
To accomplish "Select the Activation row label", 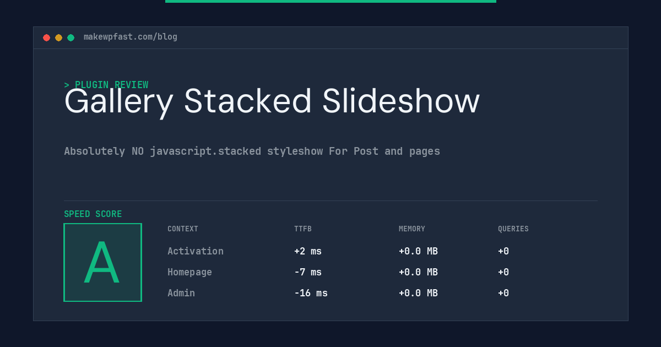I will pyautogui.click(x=196, y=251).
